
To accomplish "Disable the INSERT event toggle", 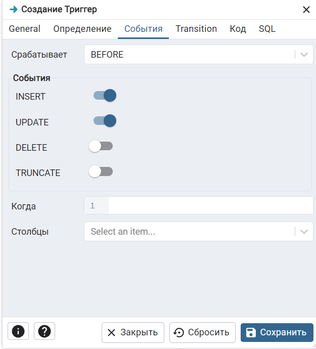I will point(105,96).
